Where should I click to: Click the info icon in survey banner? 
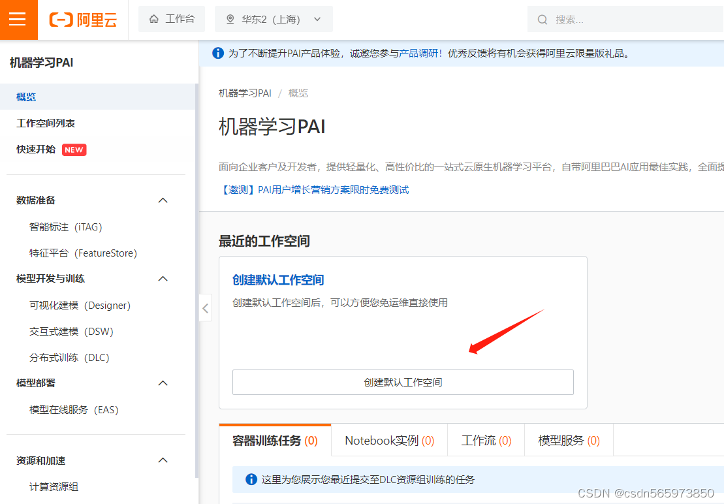[x=218, y=53]
